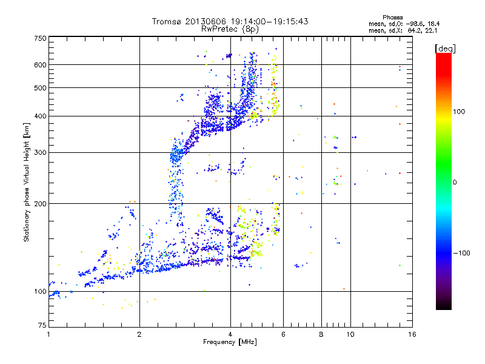This screenshot has width=485, height=364.
Task: Click y-axis tick label '300'
Action: 40,153
